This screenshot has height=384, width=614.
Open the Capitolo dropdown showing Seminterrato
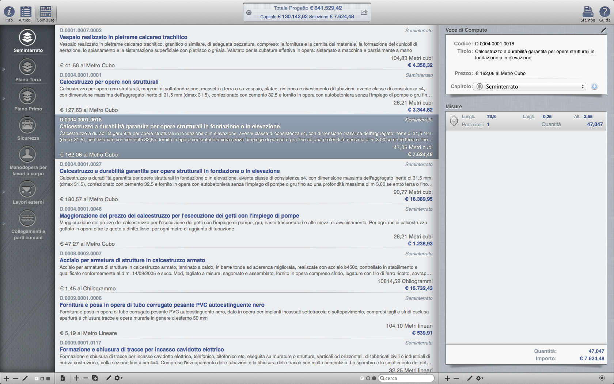[x=529, y=87]
